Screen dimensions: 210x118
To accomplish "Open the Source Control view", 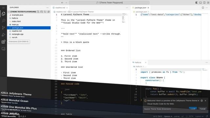I will (3, 28).
